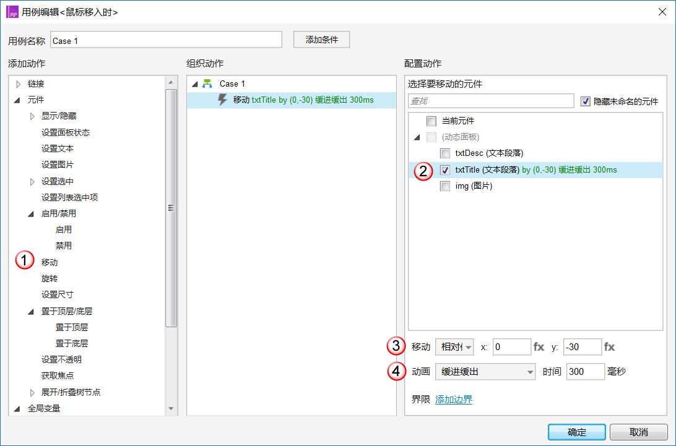
Task: Click the 取消 button
Action: pyautogui.click(x=638, y=432)
